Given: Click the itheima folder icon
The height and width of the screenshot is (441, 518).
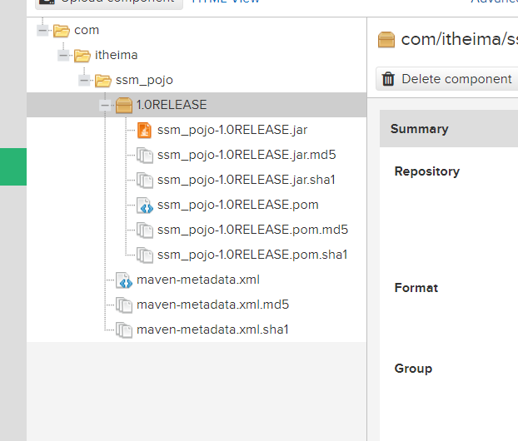Looking at the screenshot, I should 82,55.
